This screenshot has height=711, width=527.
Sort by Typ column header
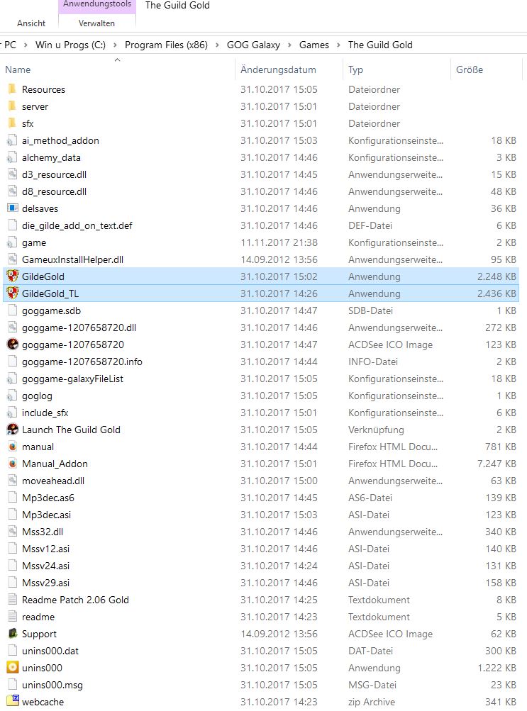coord(355,70)
